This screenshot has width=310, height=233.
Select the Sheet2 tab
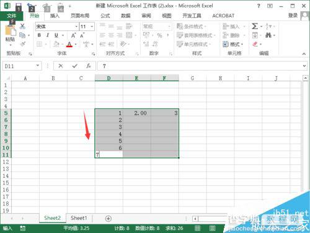coord(52,218)
